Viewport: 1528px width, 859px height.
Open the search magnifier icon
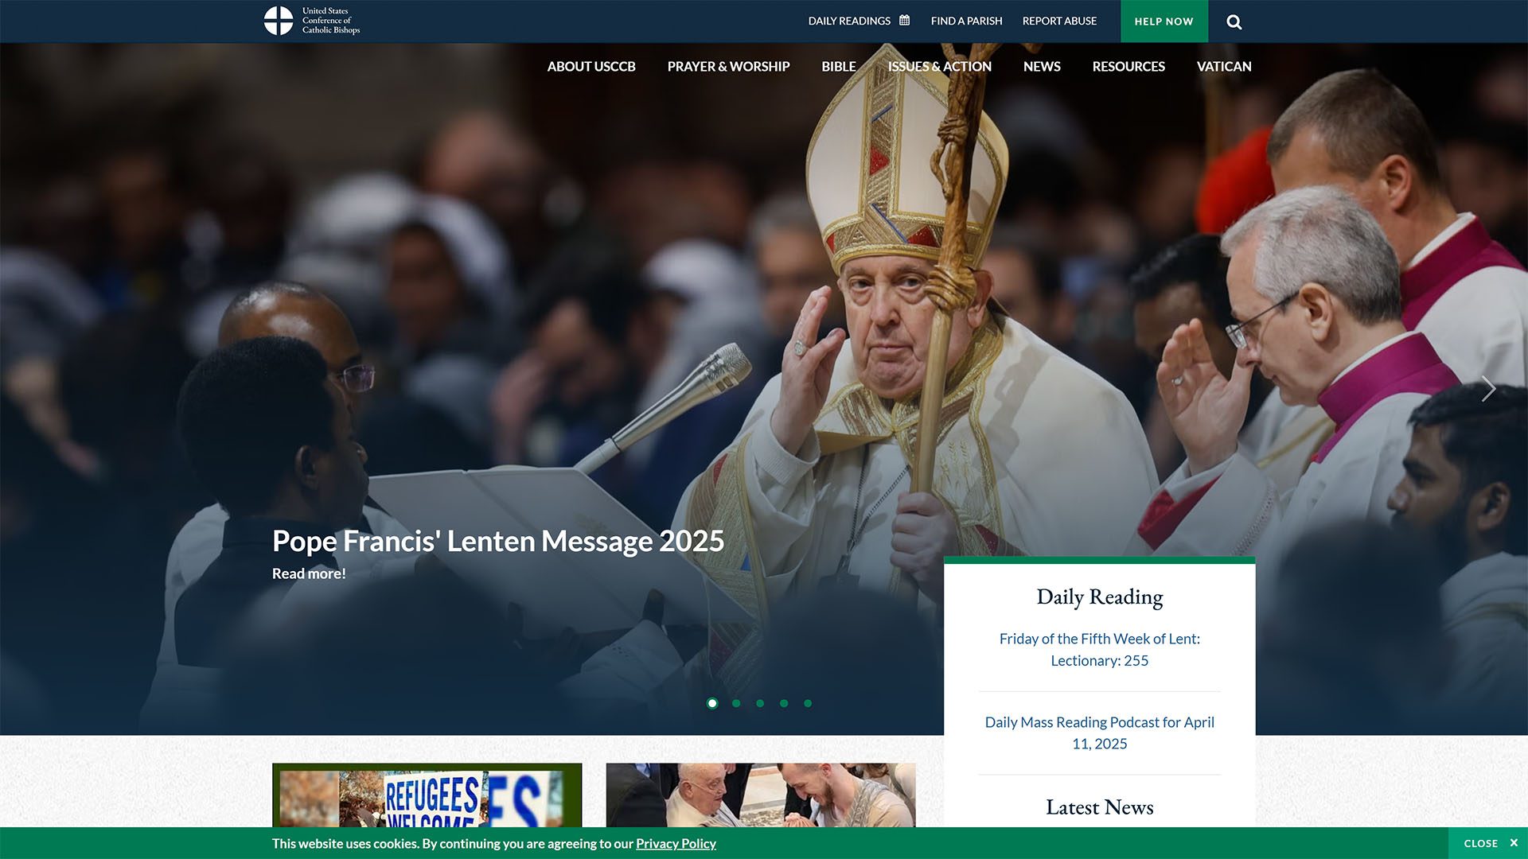coord(1234,21)
